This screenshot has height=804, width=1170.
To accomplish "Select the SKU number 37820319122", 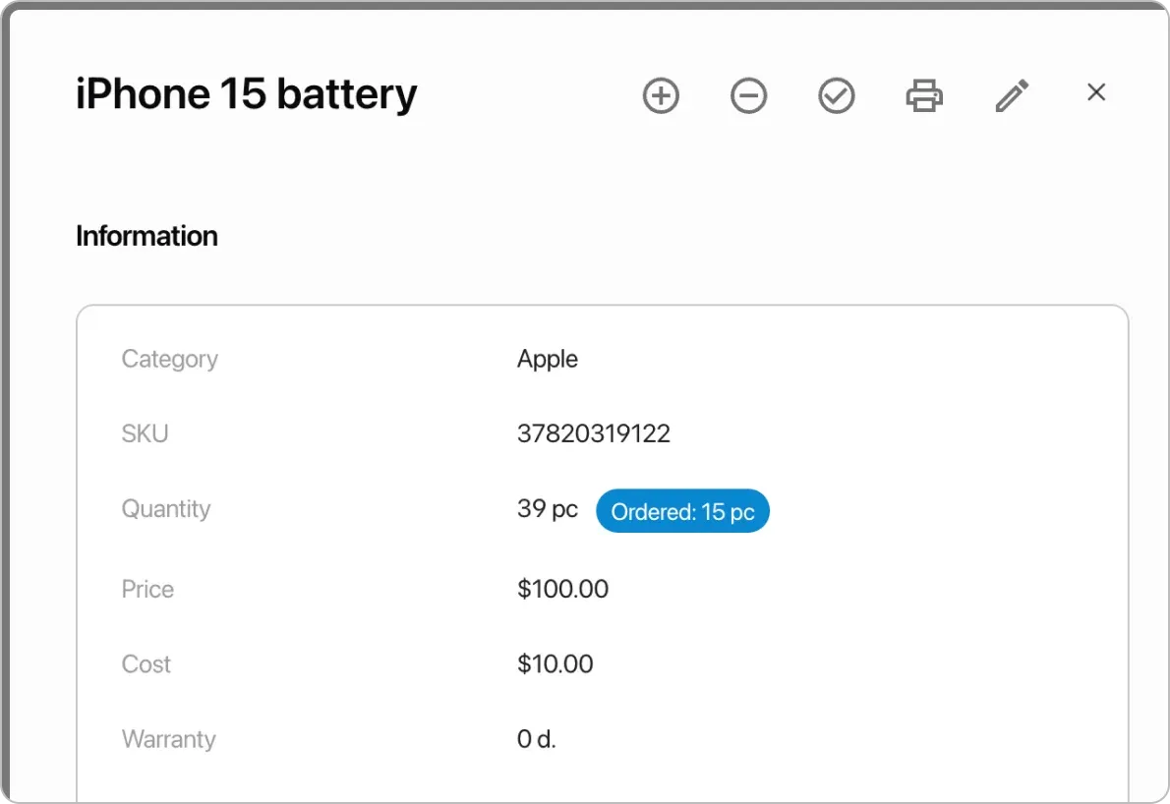I will click(593, 433).
